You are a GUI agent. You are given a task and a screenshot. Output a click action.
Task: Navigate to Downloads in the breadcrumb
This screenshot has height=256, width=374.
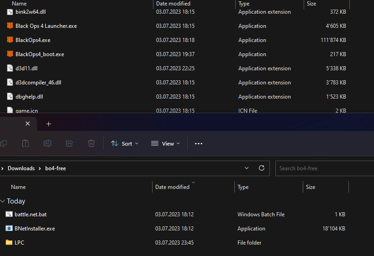21,168
